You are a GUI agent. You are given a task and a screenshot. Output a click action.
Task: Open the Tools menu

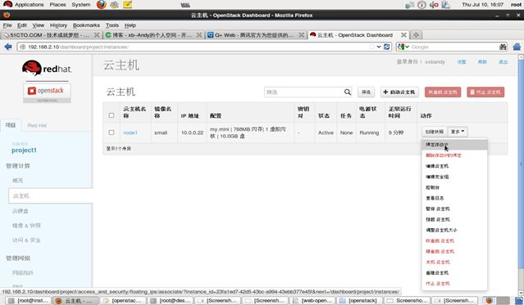(x=112, y=25)
